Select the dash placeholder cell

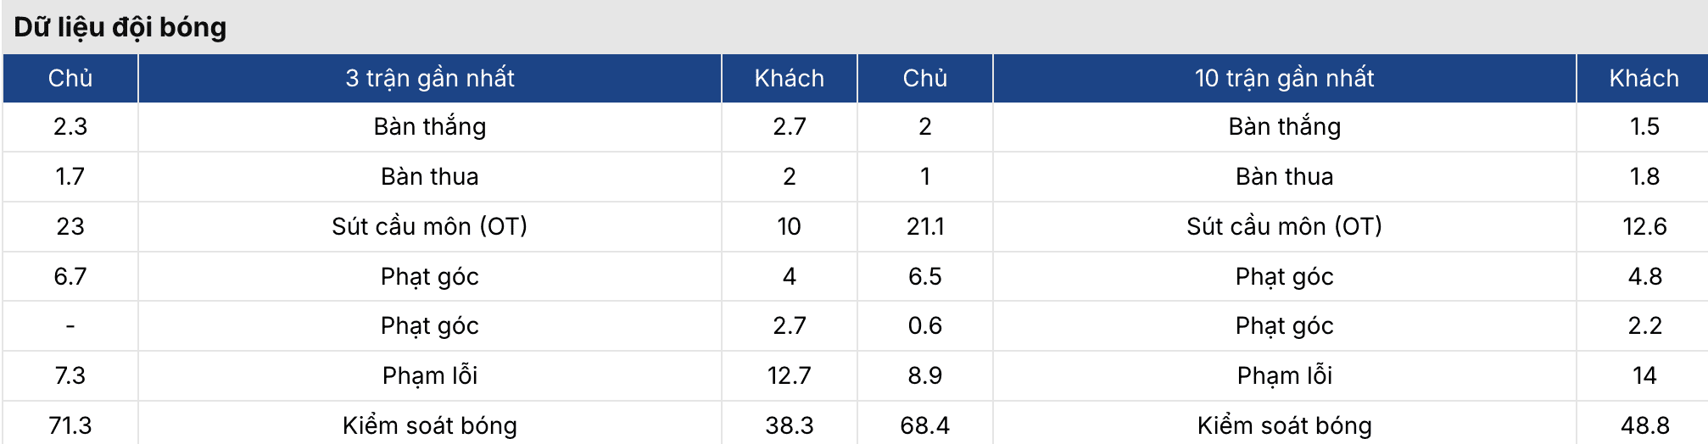coord(70,325)
